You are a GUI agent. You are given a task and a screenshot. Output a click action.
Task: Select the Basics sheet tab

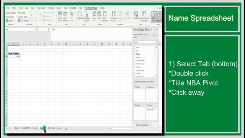[x=17, y=128]
